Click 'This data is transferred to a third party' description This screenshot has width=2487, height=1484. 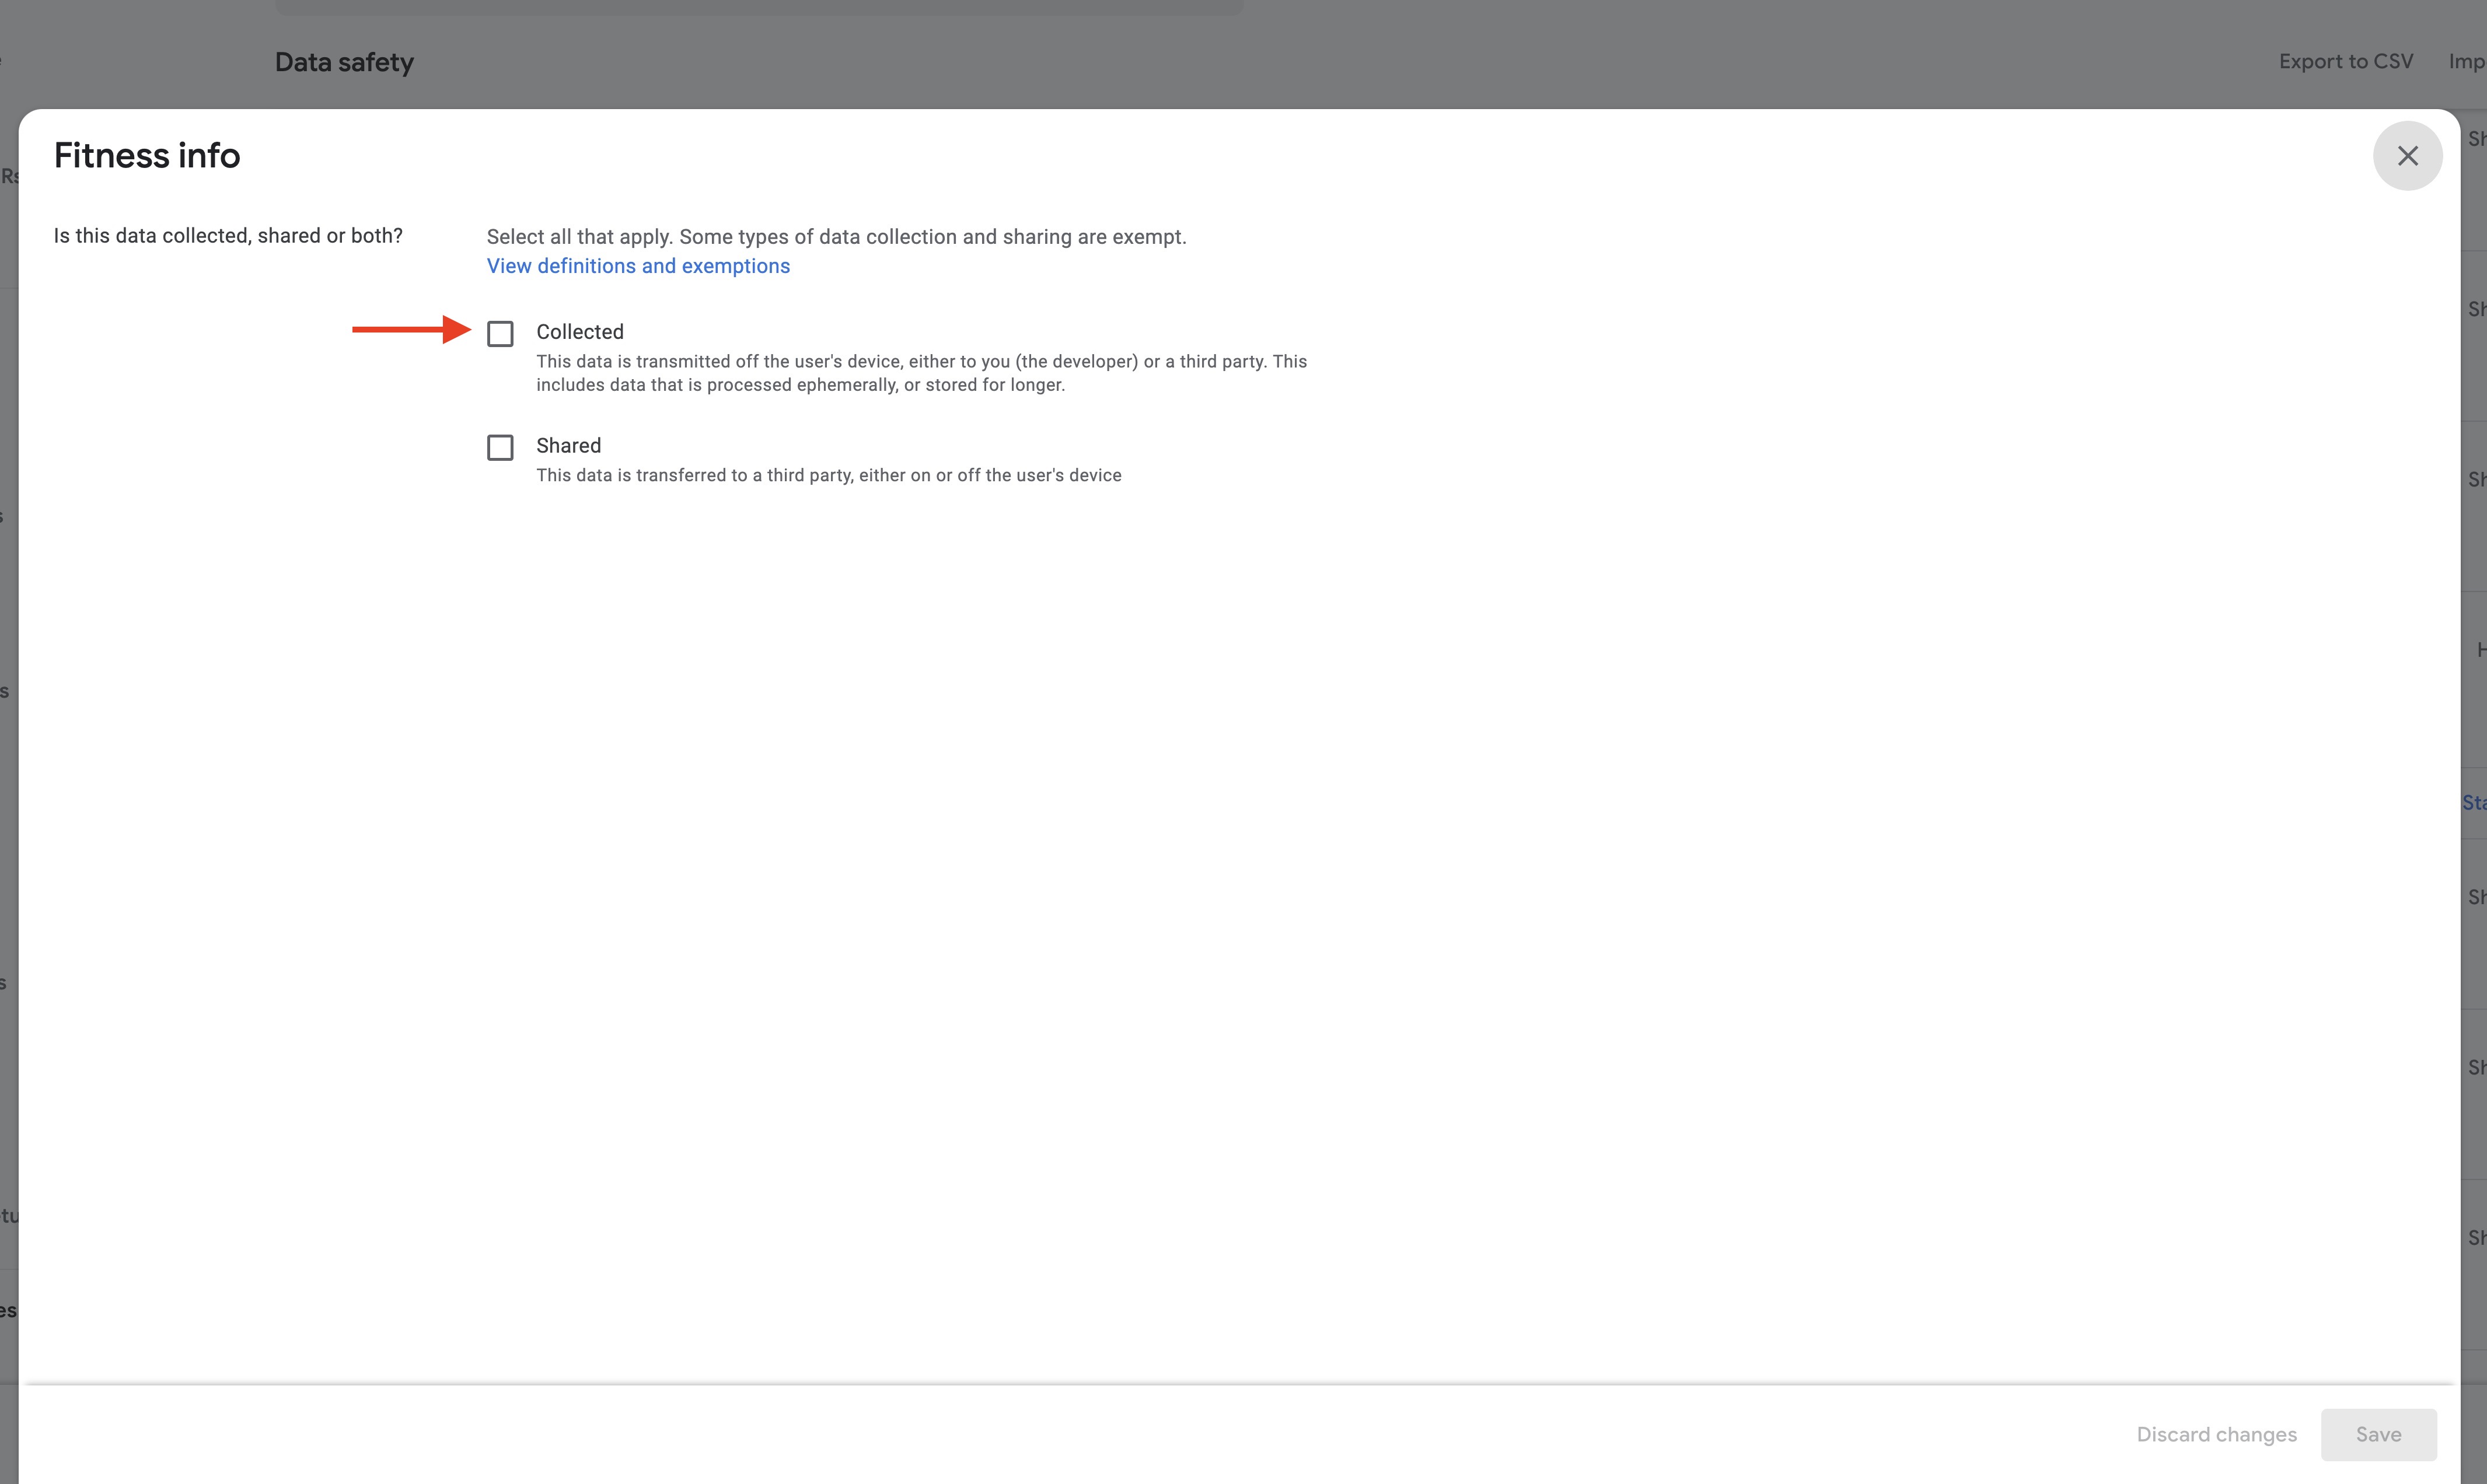pos(829,475)
